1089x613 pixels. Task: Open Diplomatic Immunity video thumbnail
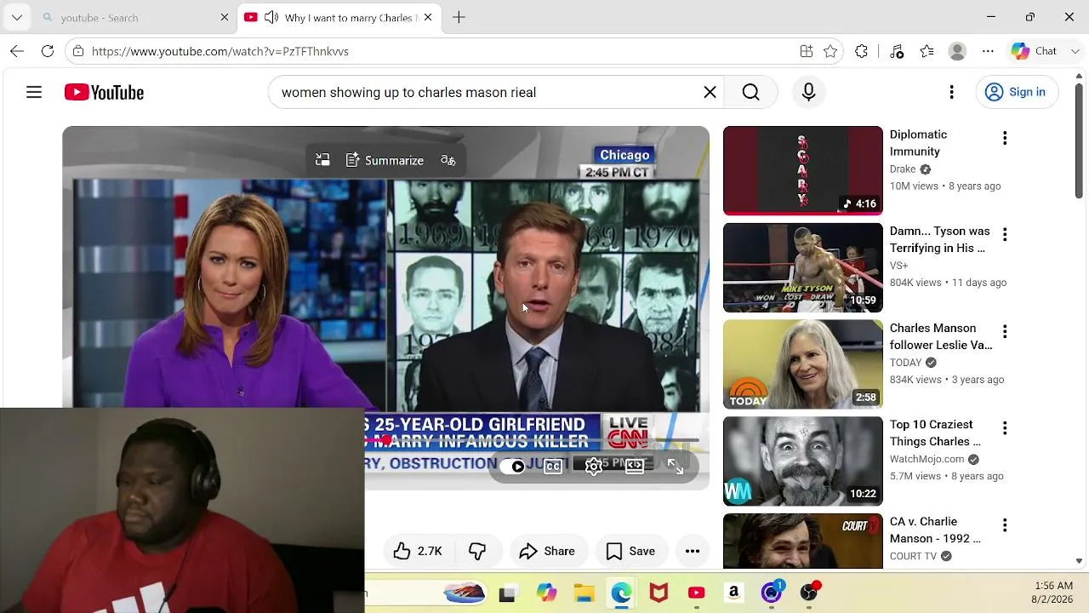tap(803, 170)
